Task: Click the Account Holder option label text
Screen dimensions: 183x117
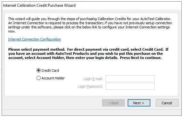Action: point(53,78)
